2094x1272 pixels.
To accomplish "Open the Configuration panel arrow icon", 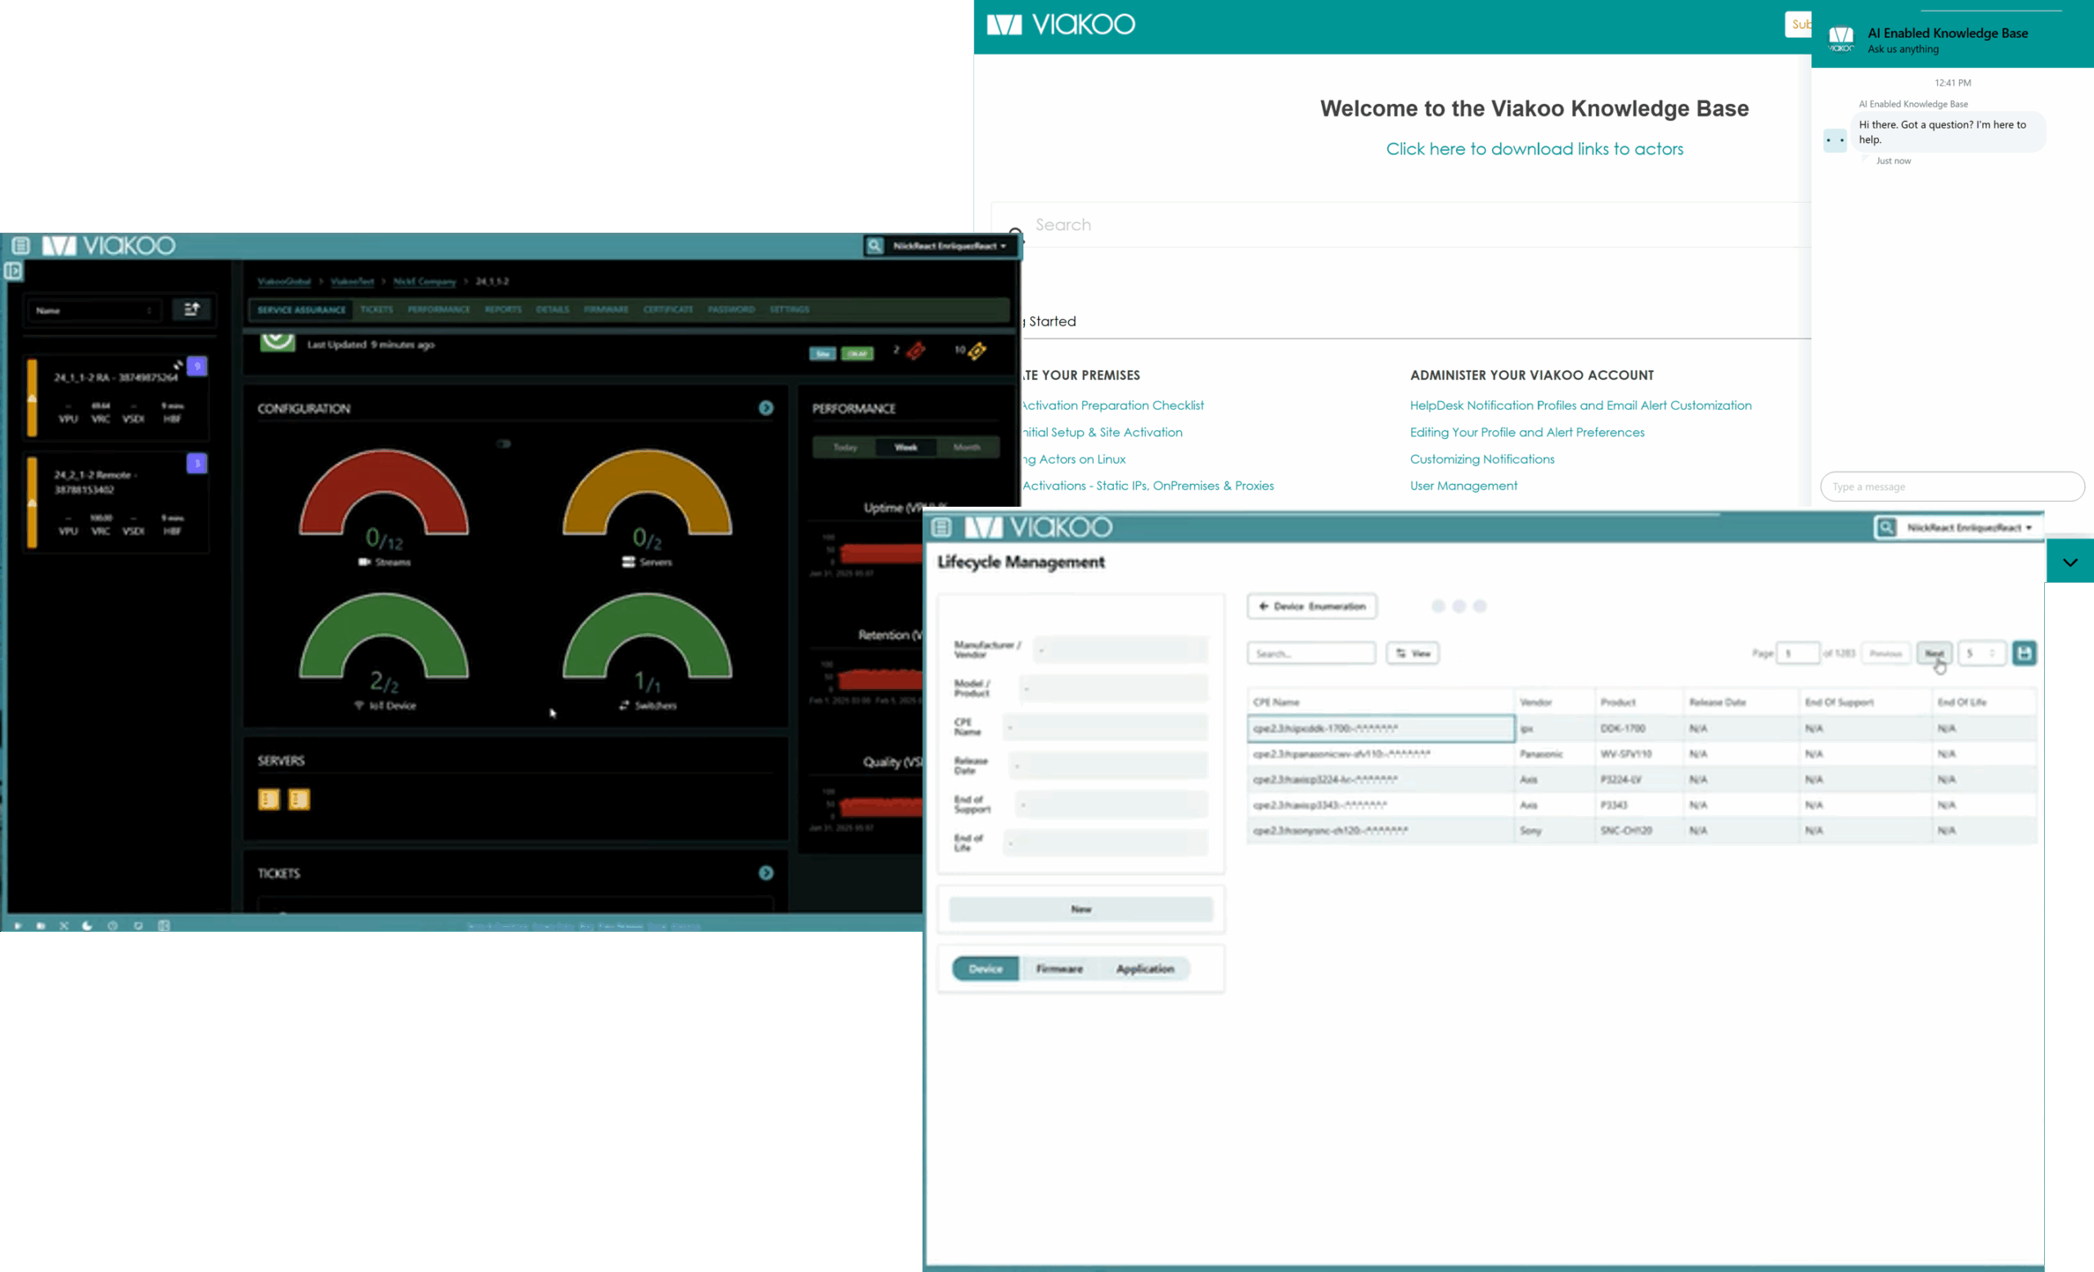I will pyautogui.click(x=766, y=409).
